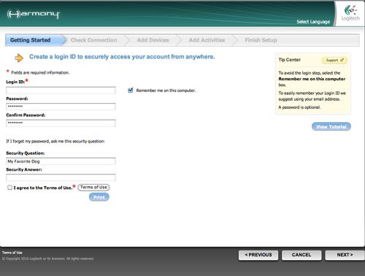Click the 'Tip Center' heading text
This screenshot has width=365, height=276.
pyautogui.click(x=290, y=60)
